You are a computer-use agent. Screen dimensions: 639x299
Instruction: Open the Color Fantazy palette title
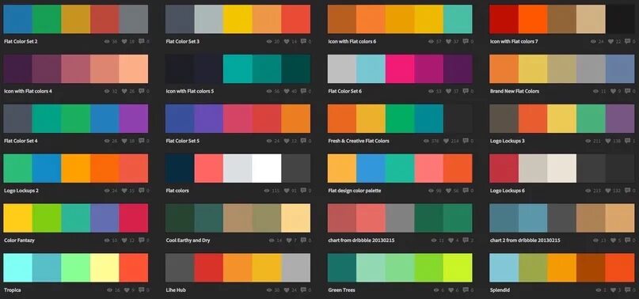[19, 240]
